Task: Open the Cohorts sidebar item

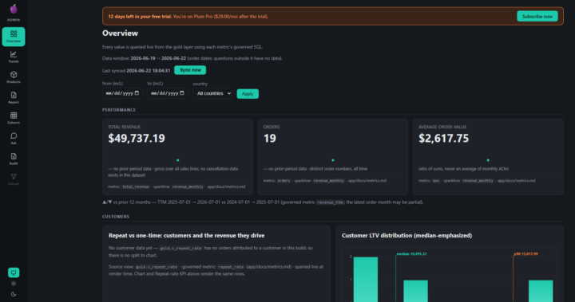Action: (14, 118)
